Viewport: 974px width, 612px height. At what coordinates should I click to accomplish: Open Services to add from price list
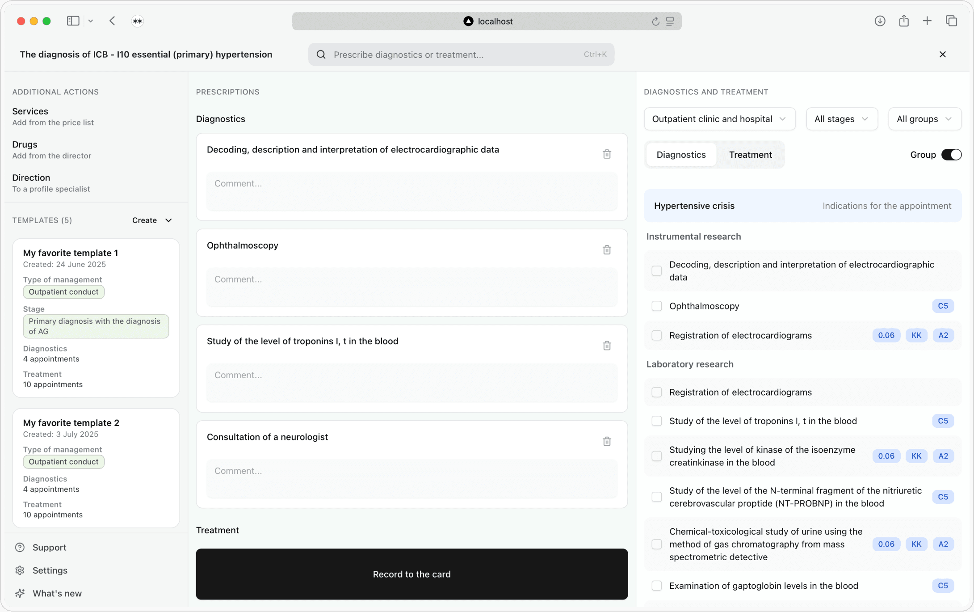(x=30, y=111)
